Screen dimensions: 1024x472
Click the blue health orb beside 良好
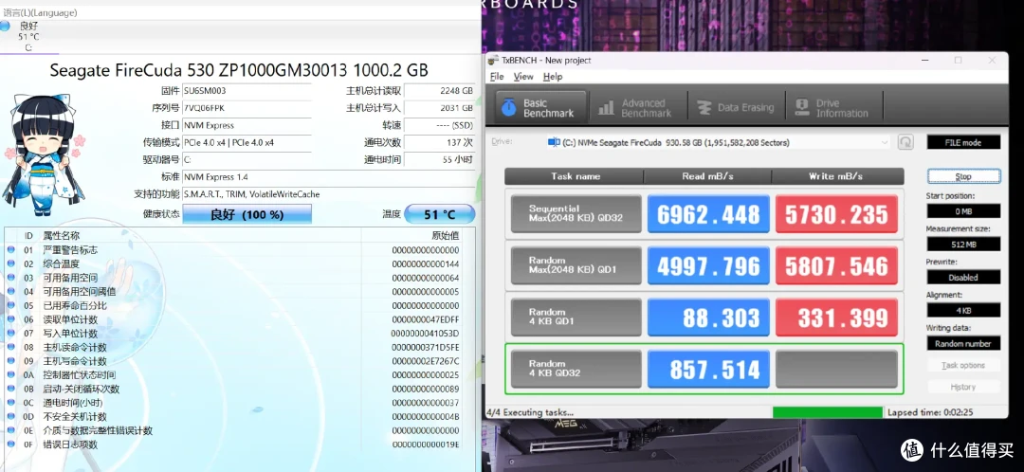[5, 27]
